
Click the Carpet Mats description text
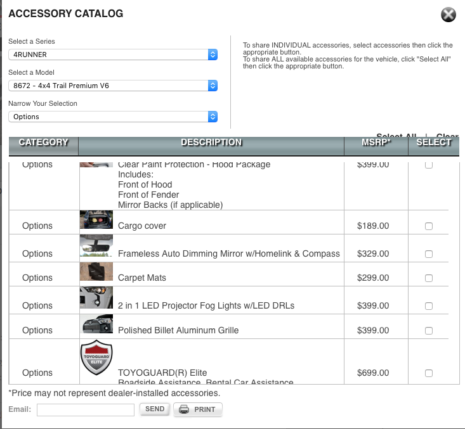click(x=142, y=278)
